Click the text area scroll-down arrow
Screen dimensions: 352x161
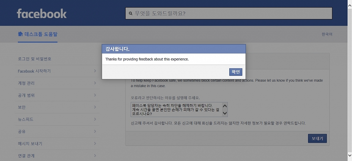(225, 113)
